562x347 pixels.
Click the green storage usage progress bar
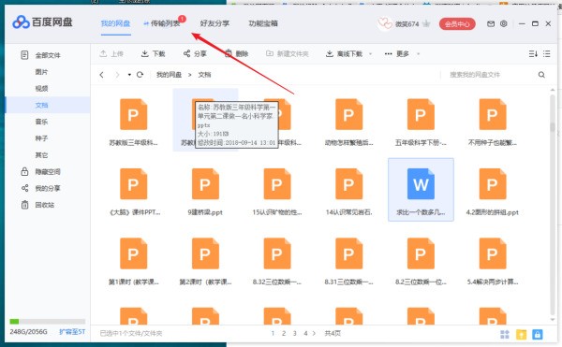pos(48,322)
